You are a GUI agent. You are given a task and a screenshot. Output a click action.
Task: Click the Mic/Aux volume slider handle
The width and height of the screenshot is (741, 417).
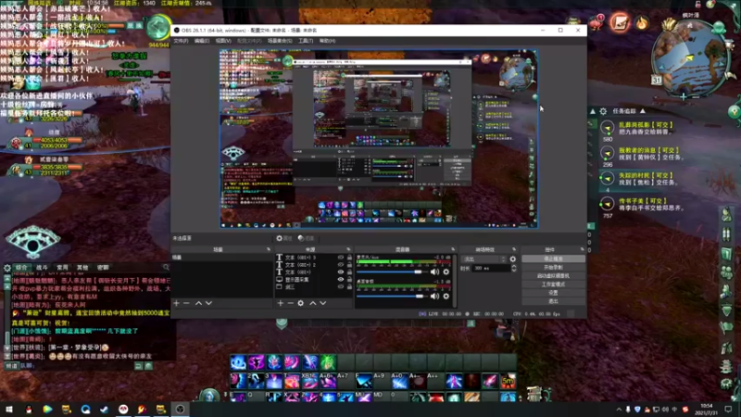(418, 272)
